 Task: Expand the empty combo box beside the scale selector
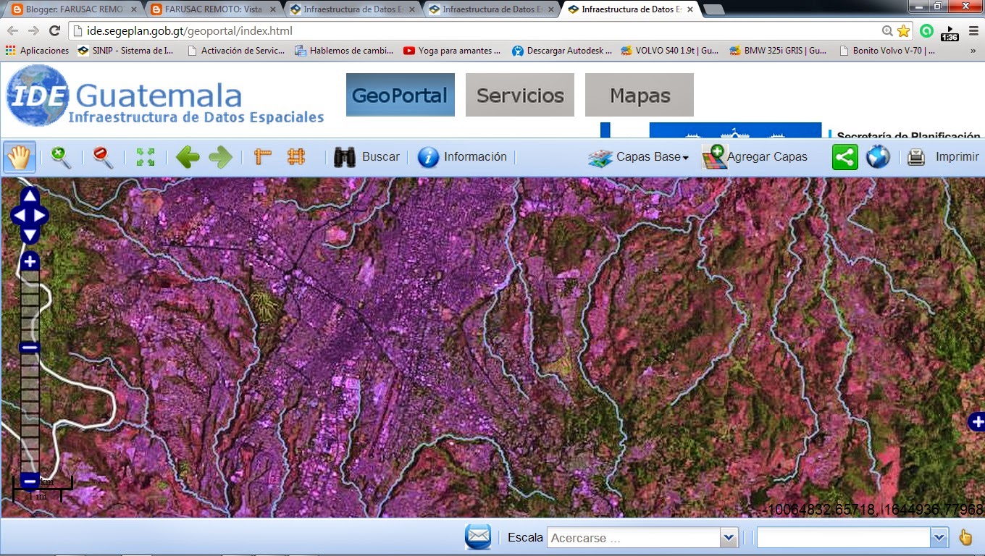pyautogui.click(x=939, y=537)
